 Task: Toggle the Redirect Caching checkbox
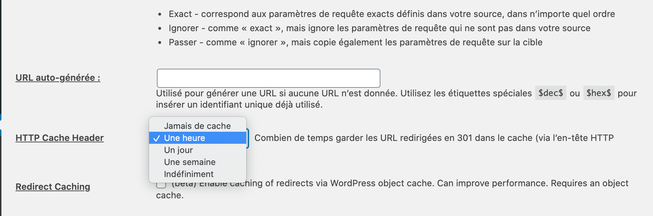pyautogui.click(x=161, y=185)
